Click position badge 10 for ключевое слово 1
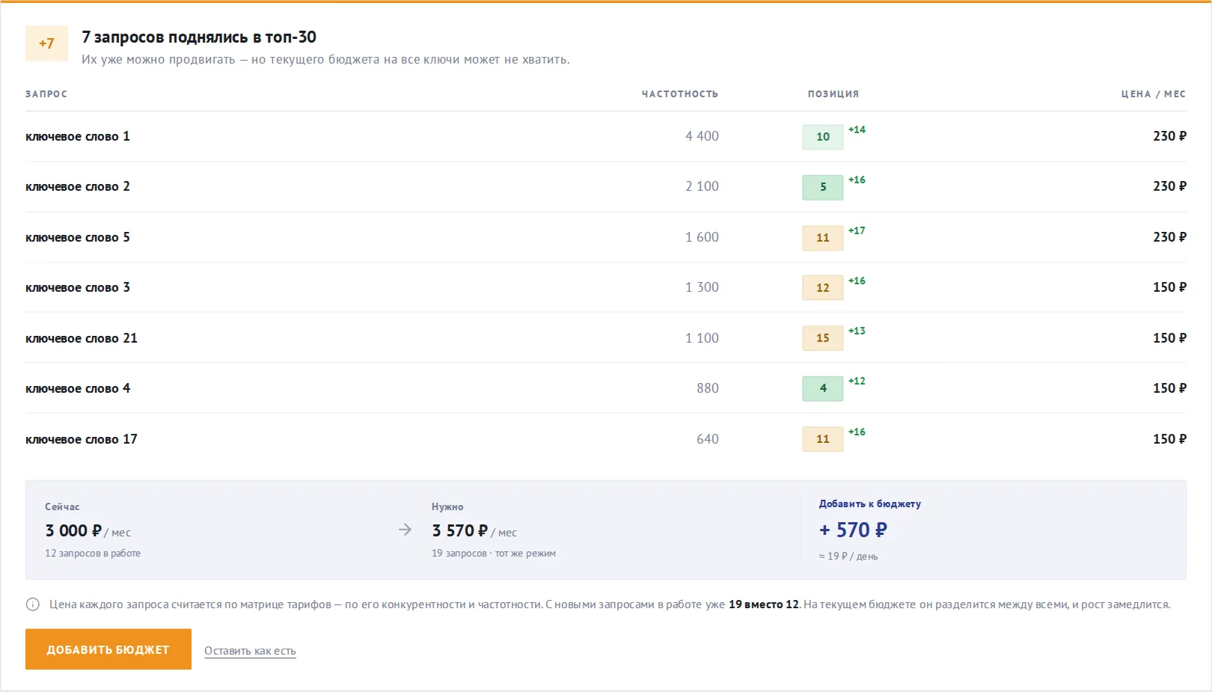This screenshot has height=692, width=1212. [823, 137]
